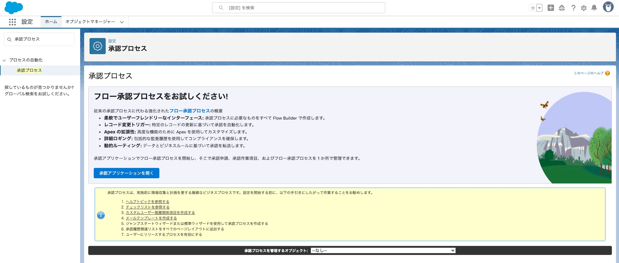Click the フロー承認プロセスをお試しください! heading
Image resolution: width=619 pixels, height=263 pixels.
click(161, 96)
